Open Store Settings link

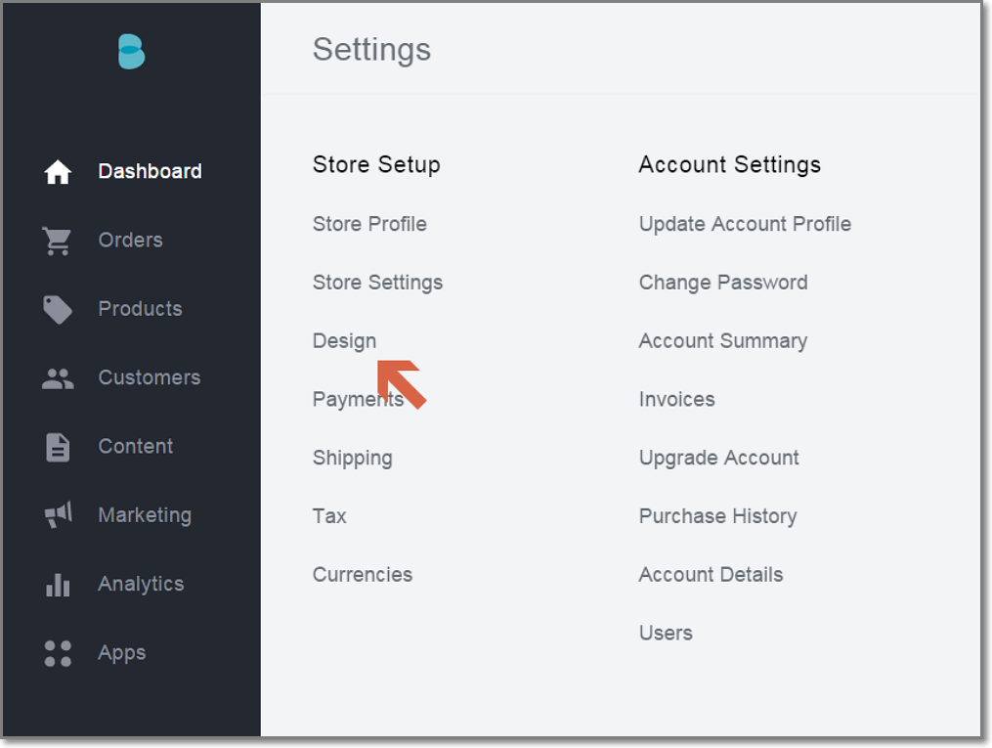377,283
